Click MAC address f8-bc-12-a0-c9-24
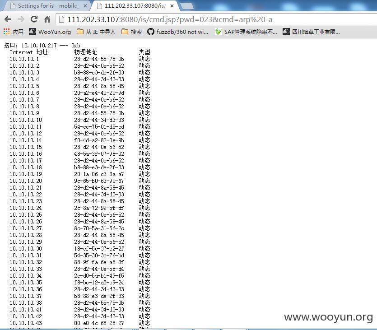This screenshot has height=330, width=377. pyautogui.click(x=99, y=283)
